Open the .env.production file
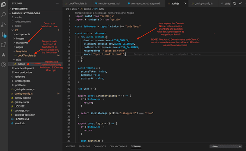The width and height of the screenshot is (246, 151). (x=23, y=73)
